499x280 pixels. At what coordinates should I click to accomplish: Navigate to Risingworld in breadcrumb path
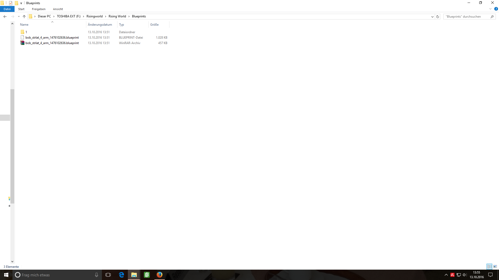point(94,16)
